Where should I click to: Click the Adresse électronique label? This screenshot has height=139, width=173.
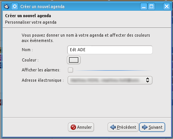[x=43, y=80]
